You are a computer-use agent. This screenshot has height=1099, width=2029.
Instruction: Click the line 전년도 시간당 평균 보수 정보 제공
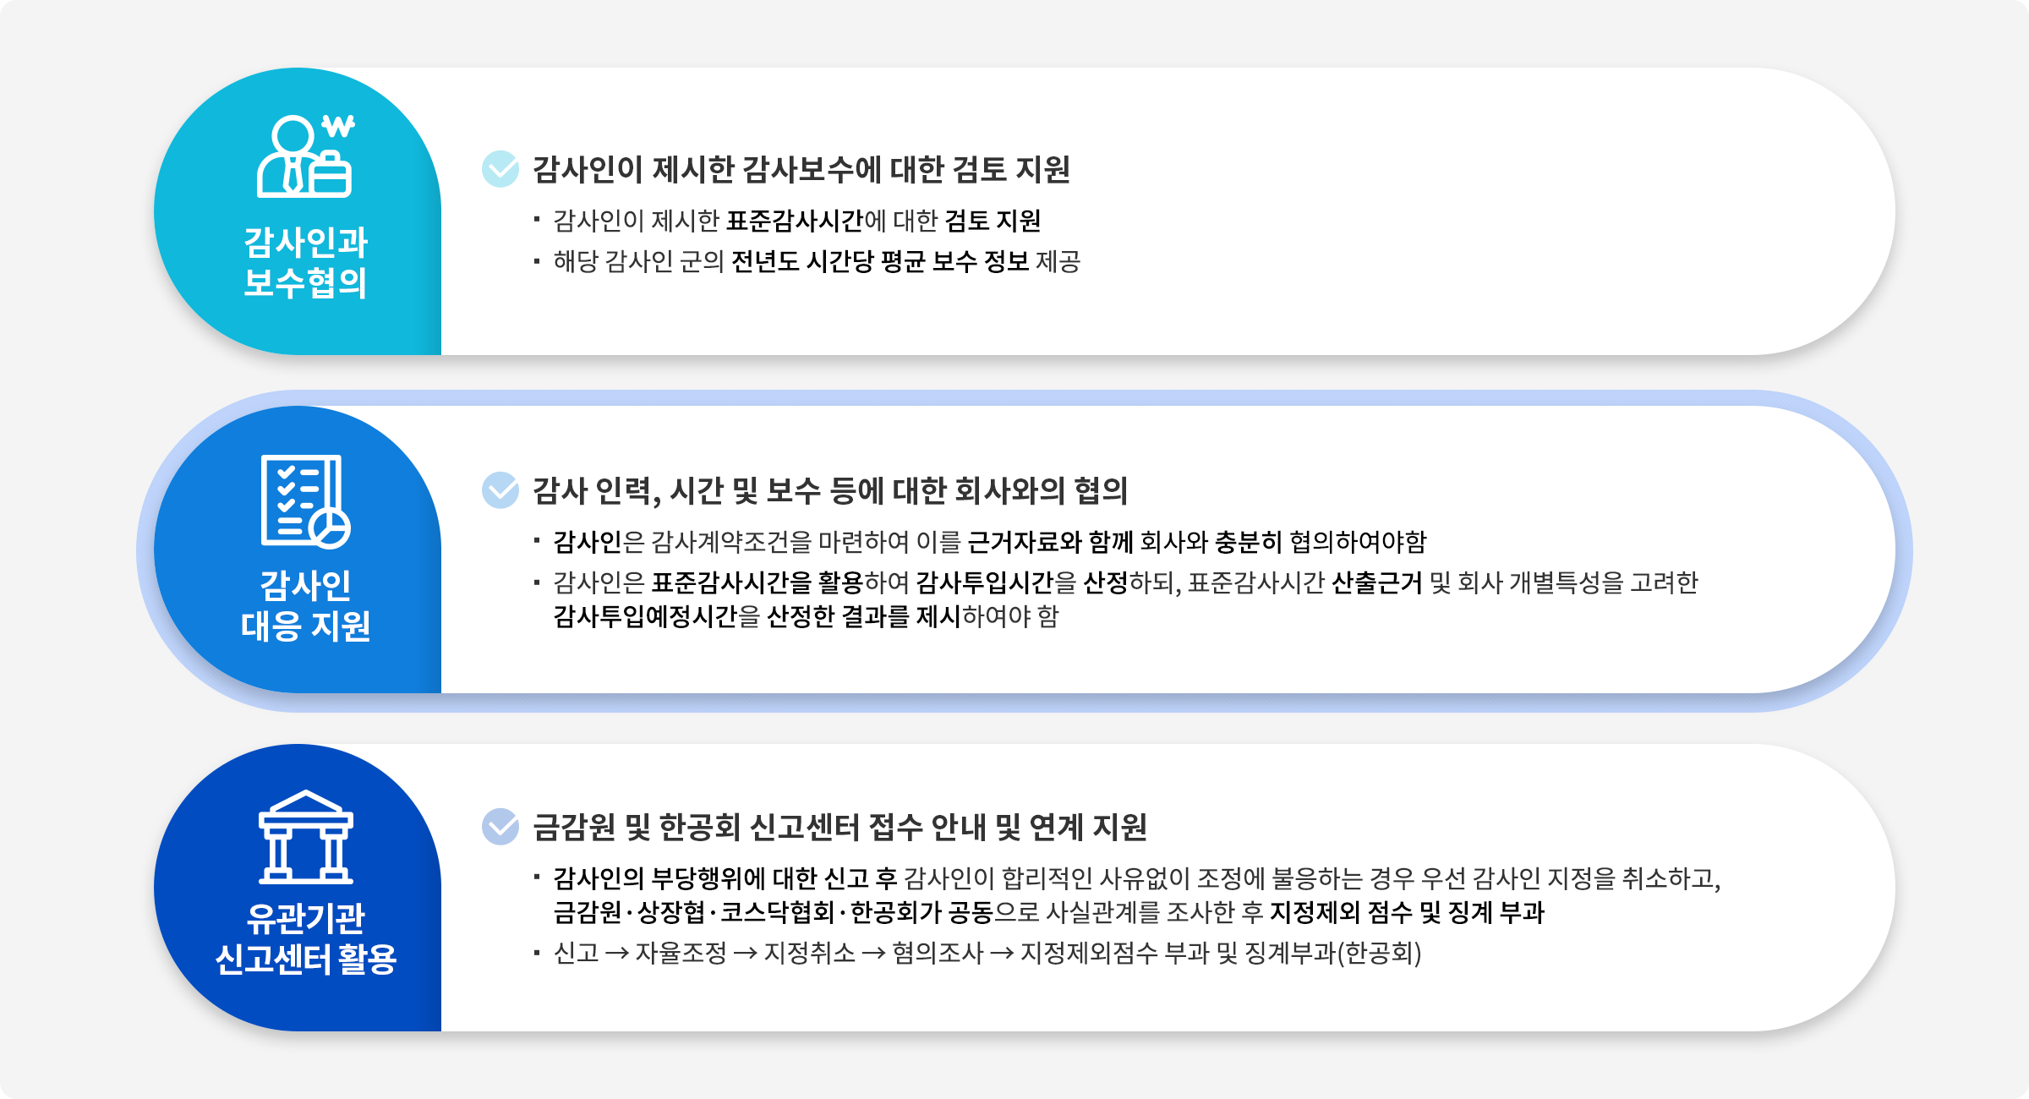817,261
